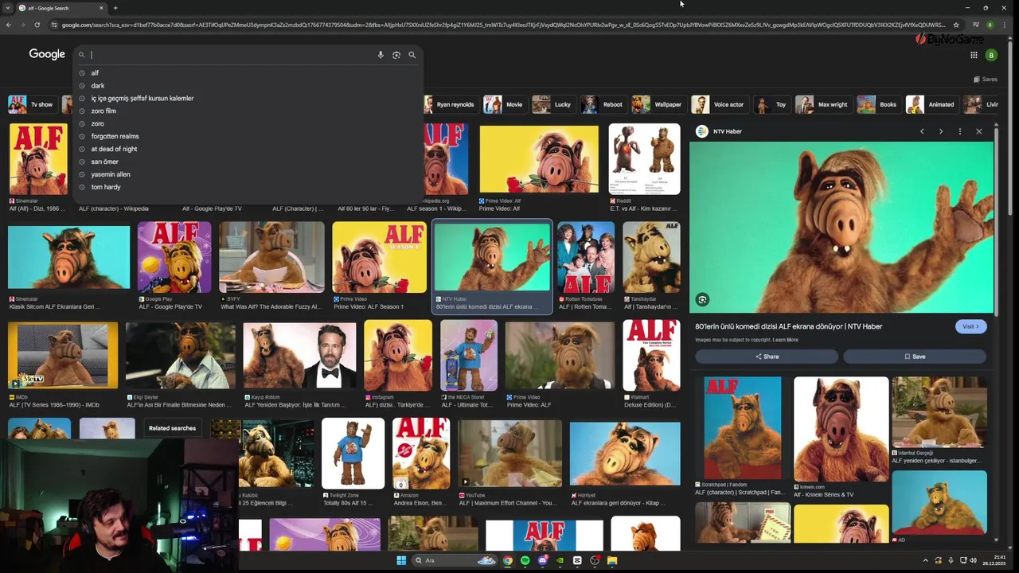
Task: Click the Google logo
Action: [47, 54]
